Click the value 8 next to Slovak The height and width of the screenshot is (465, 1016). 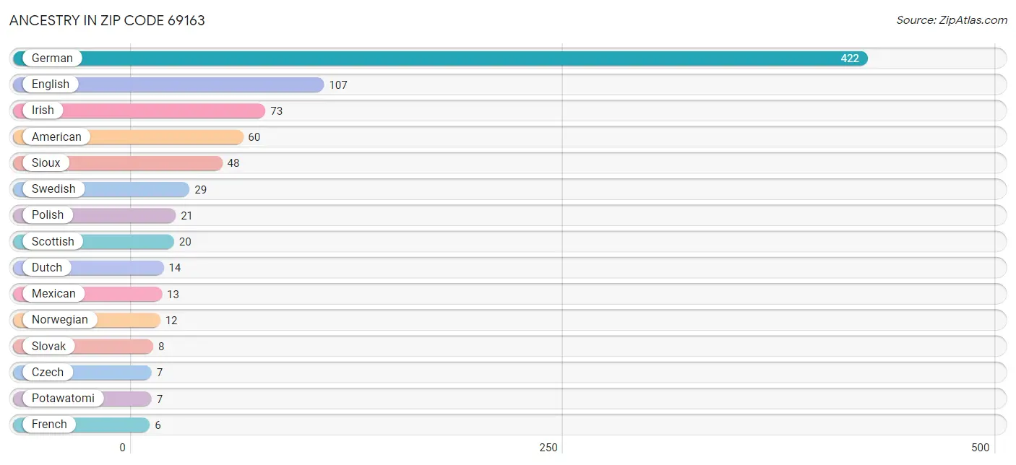click(161, 347)
